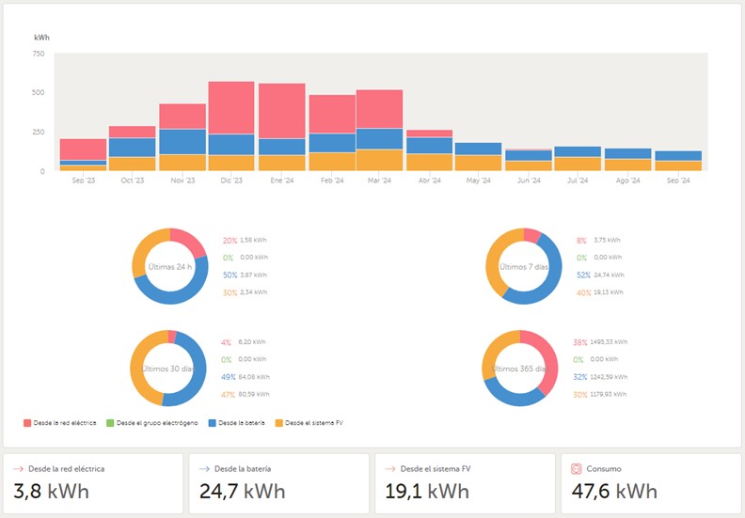Click the Sep '24 axis label
Screen dimensions: 745x518
tap(678, 181)
